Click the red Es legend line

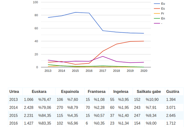tap(157, 8)
